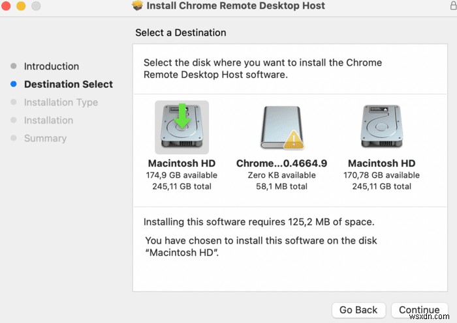Select the Chrome disk image with warning badge
This screenshot has width=457, height=323.
coord(281,127)
